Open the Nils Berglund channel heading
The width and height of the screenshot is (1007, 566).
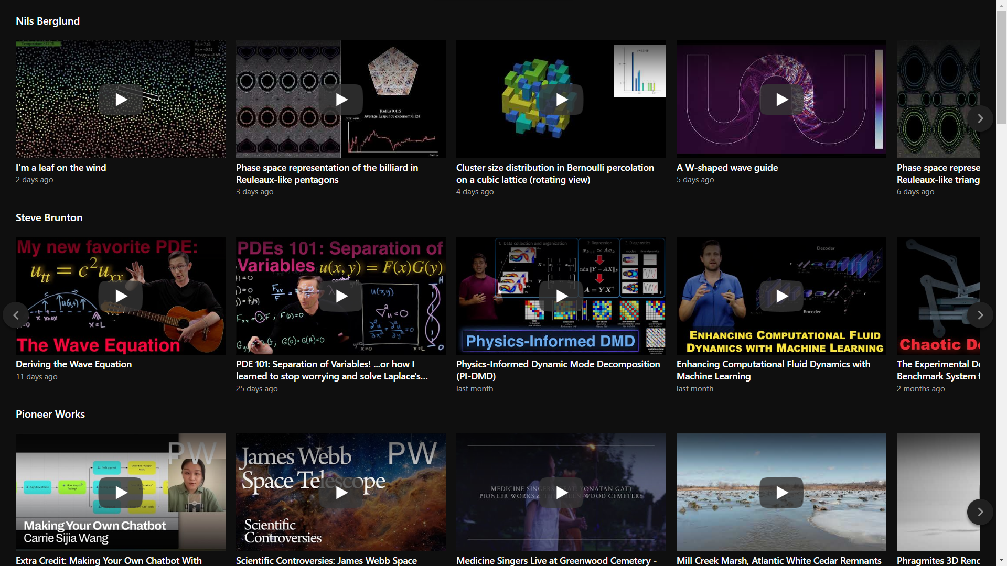click(48, 21)
